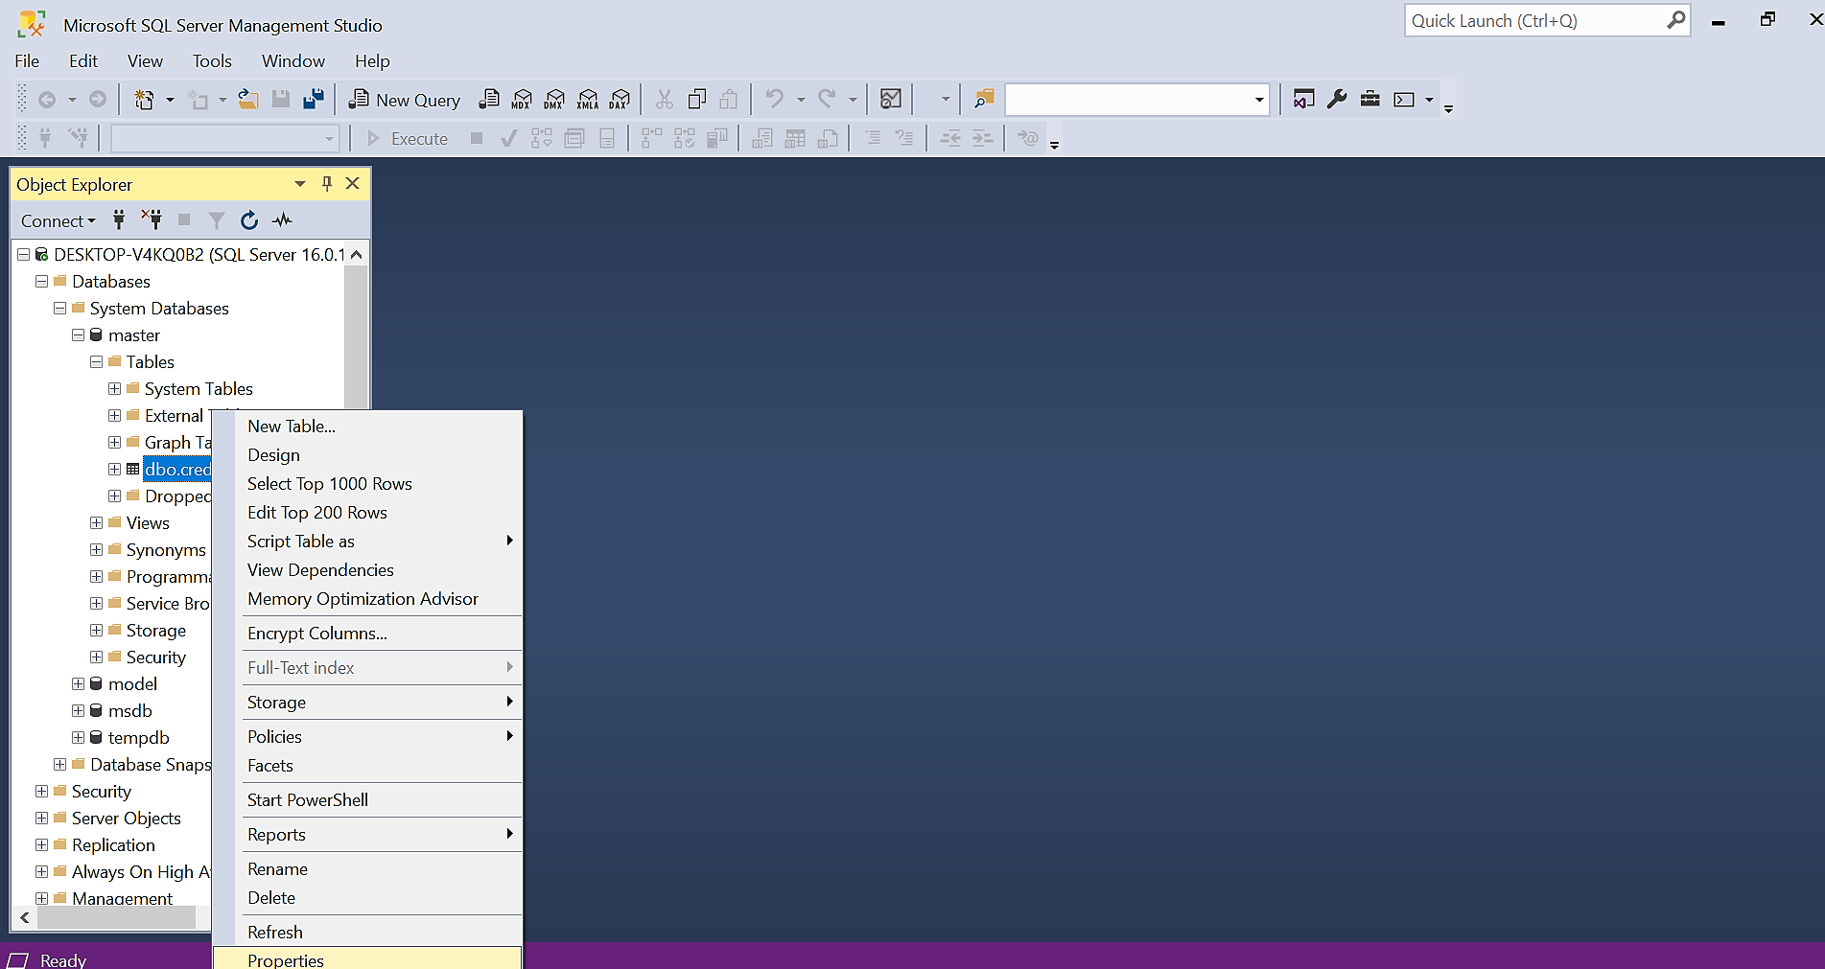Open the Object Explorer window position dropdown

tap(300, 184)
